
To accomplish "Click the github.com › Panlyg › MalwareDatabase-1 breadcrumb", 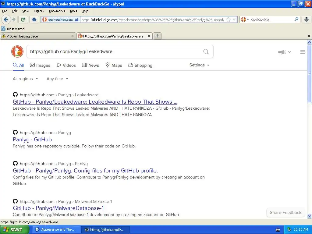I will pyautogui.click(x=66, y=202).
